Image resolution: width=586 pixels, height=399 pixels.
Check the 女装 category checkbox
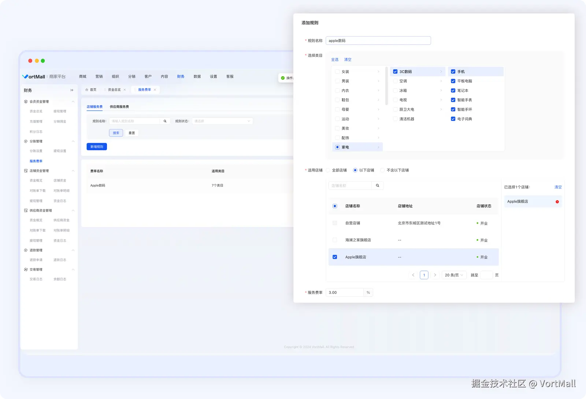(x=337, y=72)
